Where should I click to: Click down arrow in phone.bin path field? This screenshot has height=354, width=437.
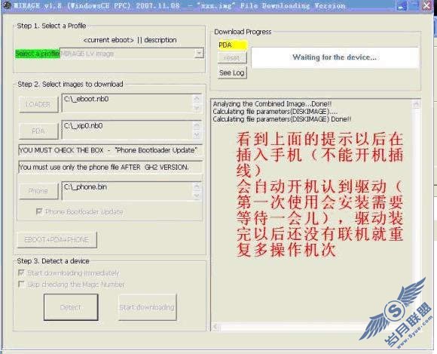pos(197,196)
